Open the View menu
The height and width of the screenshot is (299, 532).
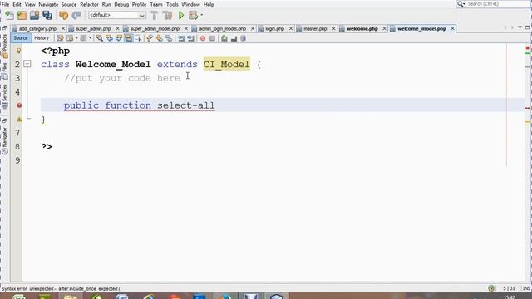(x=30, y=4)
